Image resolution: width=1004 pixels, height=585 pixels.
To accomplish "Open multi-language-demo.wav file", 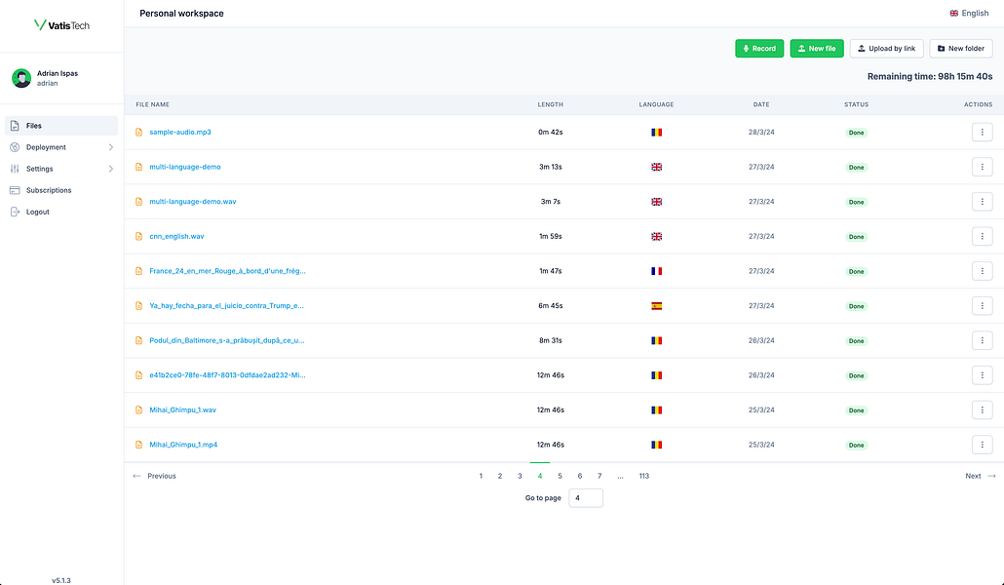I will pyautogui.click(x=193, y=201).
